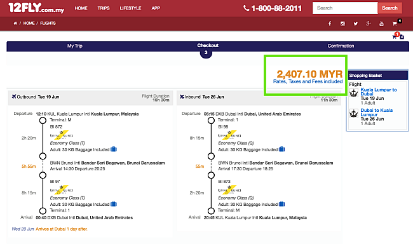Open the APP menu item
Screen dimensions: 413x244
(156, 8)
